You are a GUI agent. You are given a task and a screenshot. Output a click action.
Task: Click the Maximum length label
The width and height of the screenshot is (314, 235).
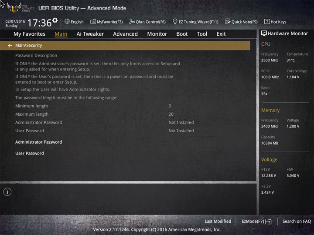(32, 114)
